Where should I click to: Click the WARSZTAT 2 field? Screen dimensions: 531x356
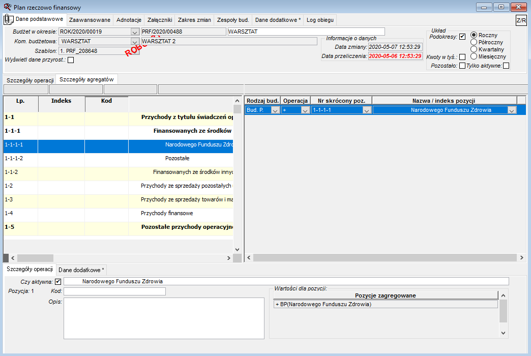[229, 41]
